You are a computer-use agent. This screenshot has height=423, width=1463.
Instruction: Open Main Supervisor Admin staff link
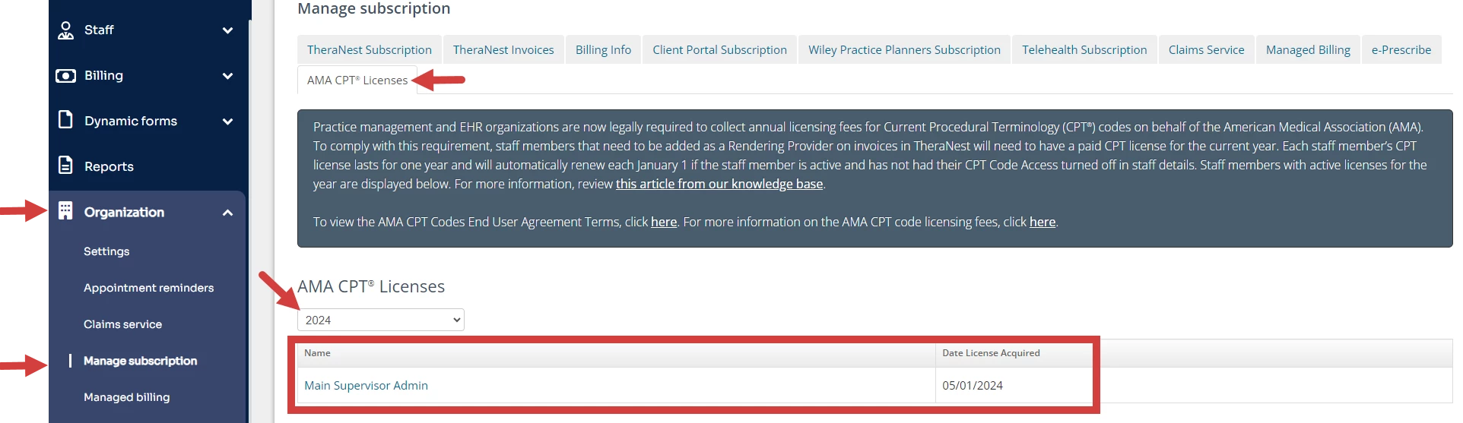tap(366, 385)
